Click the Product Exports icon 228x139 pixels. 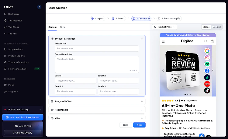coord(5,56)
